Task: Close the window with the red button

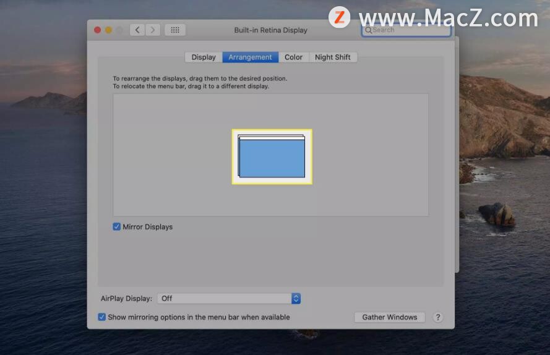Action: 98,30
